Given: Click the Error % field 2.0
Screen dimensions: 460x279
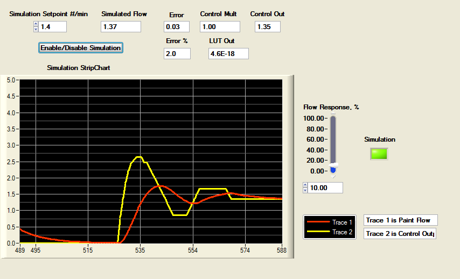Looking at the screenshot, I should 177,54.
